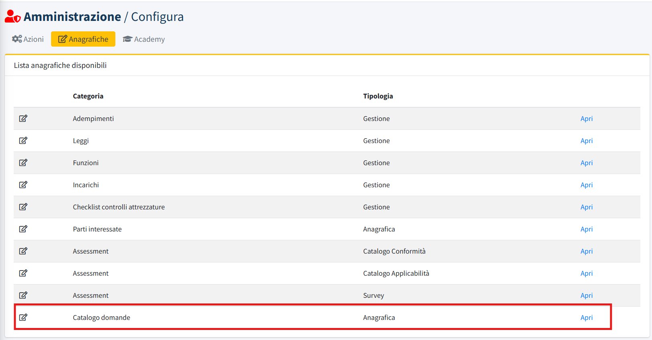Image resolution: width=652 pixels, height=340 pixels.
Task: Click the Categoria column header
Action: pos(88,96)
